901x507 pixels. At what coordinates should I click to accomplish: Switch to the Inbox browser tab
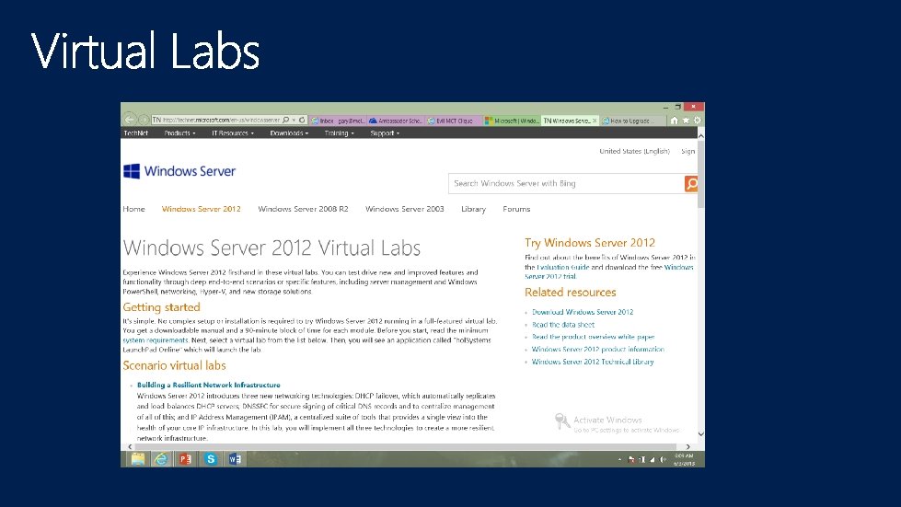tap(338, 121)
